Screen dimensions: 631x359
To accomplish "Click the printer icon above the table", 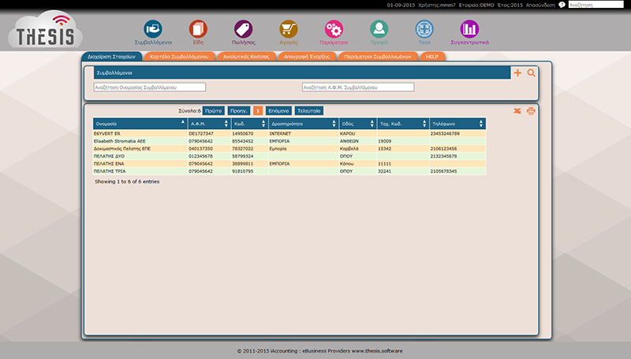I will [531, 111].
